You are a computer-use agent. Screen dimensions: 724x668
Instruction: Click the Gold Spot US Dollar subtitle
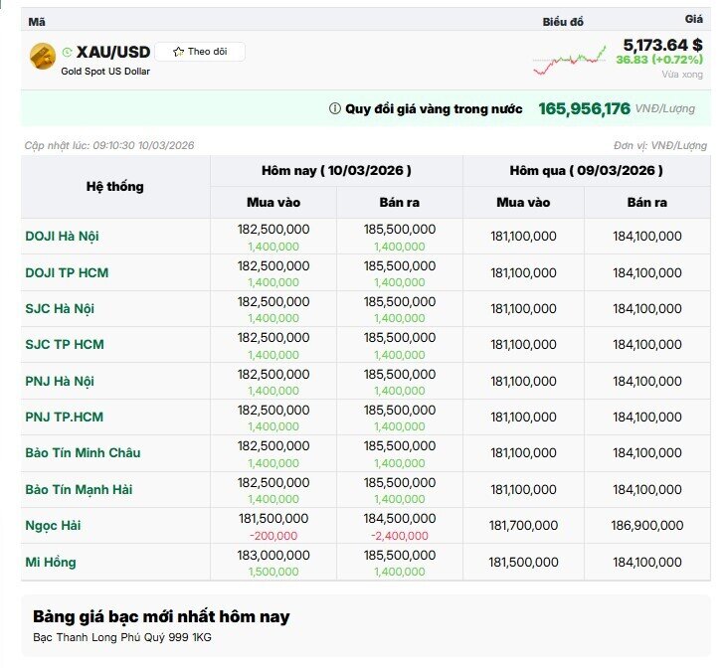click(105, 72)
